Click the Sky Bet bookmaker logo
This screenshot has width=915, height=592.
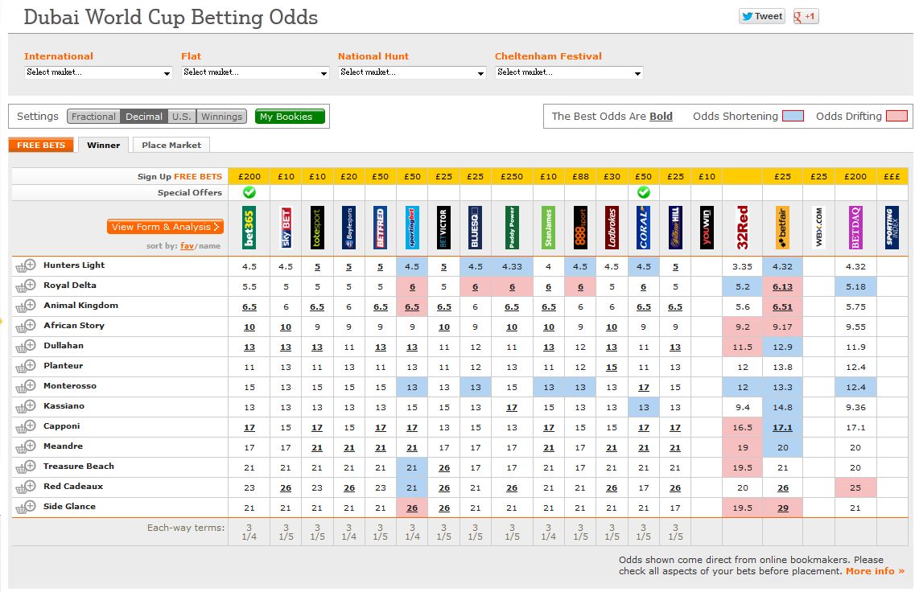coord(285,228)
